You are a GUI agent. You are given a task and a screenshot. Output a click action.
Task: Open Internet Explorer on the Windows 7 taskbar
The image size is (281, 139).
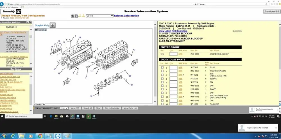(13, 136)
